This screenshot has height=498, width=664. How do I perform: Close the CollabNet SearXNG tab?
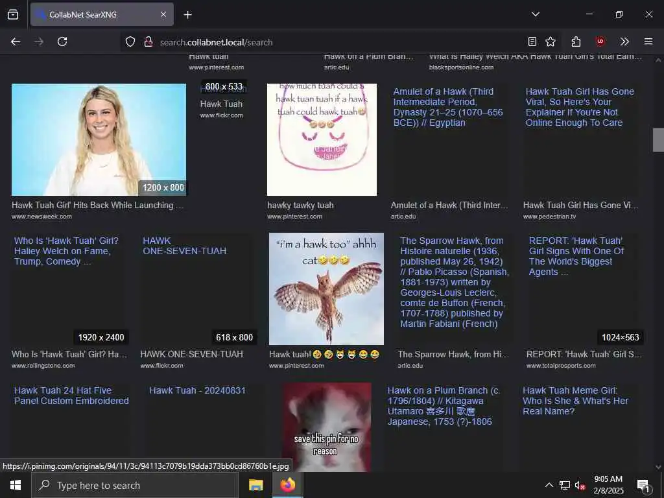163,14
